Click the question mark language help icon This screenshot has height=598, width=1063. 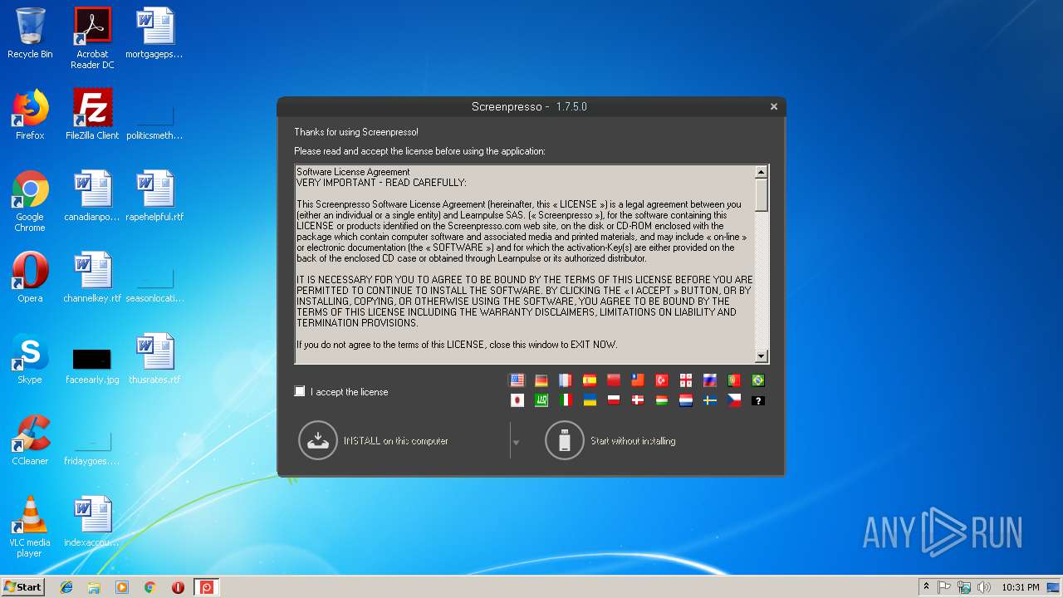[758, 400]
